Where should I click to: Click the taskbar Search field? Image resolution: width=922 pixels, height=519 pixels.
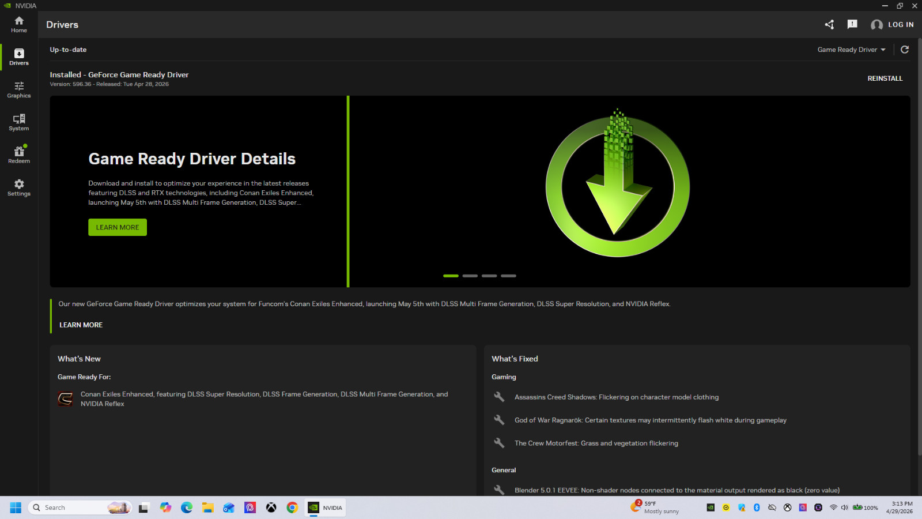pyautogui.click(x=80, y=507)
